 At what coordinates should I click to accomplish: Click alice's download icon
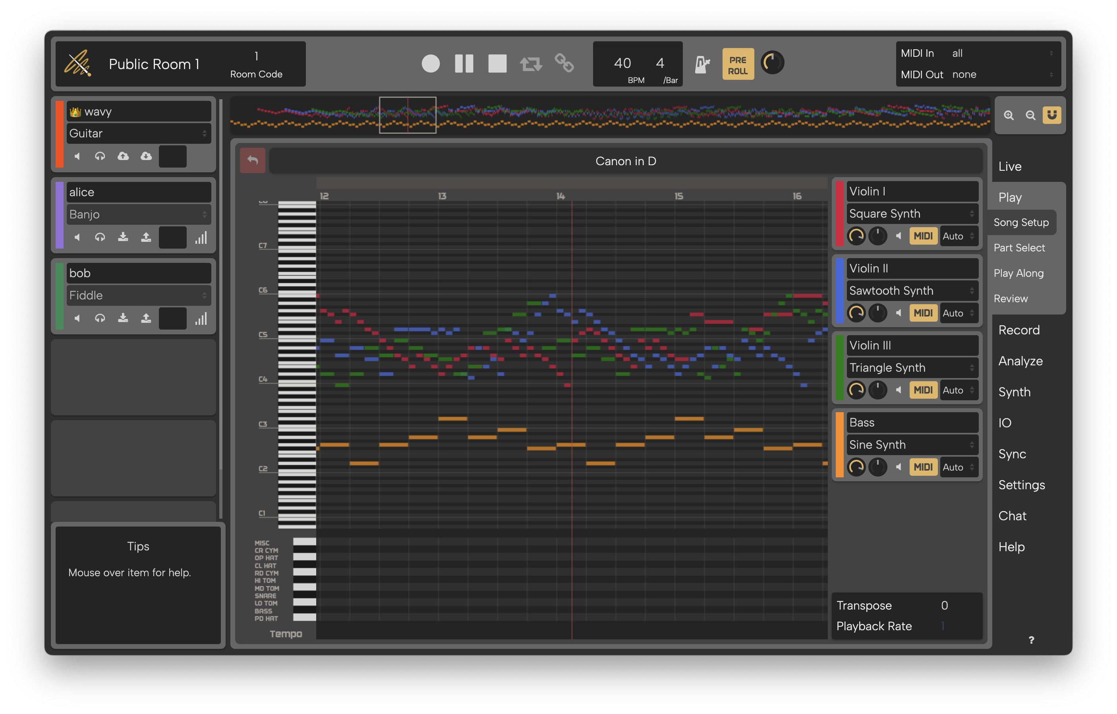point(123,237)
